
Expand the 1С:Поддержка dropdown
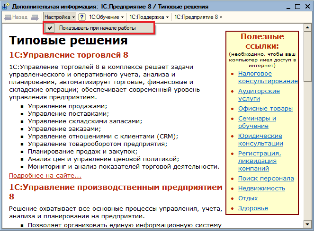point(149,17)
